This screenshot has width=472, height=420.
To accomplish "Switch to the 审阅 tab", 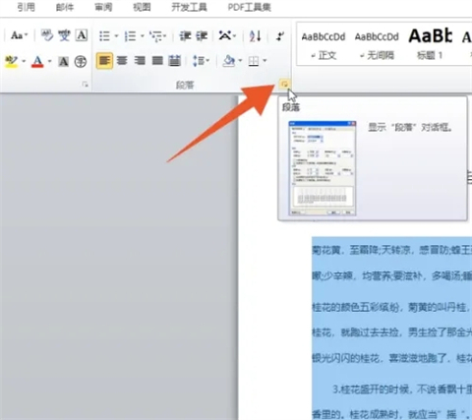I will pos(103,7).
